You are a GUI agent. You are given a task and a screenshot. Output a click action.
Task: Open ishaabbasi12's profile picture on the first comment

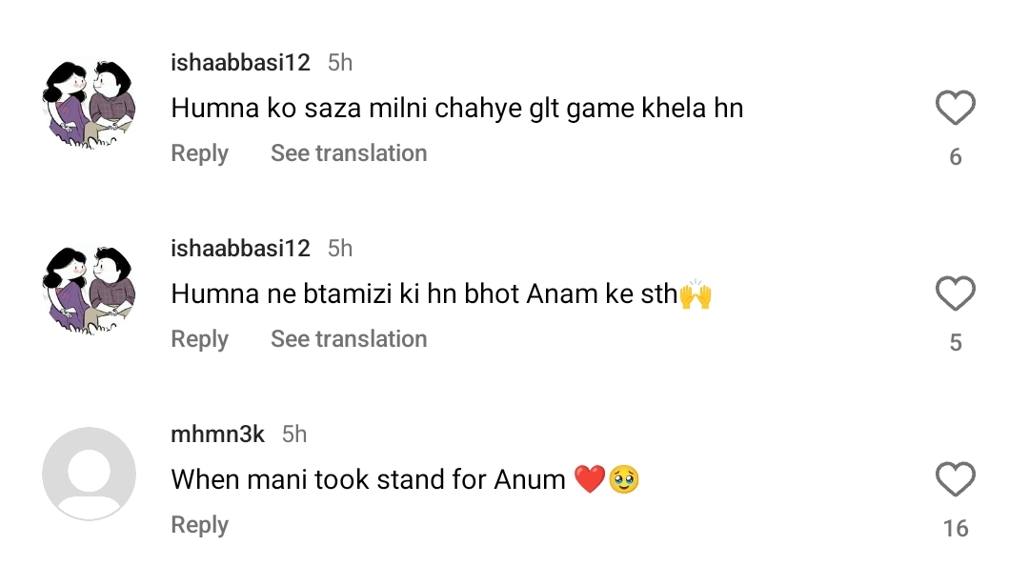tap(89, 102)
